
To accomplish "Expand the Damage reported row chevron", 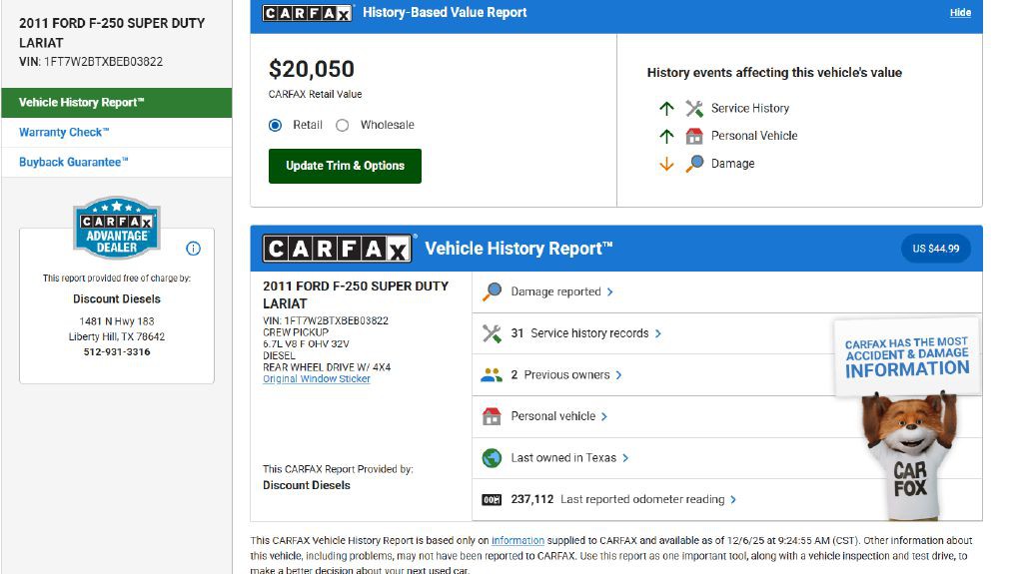I will pos(610,292).
